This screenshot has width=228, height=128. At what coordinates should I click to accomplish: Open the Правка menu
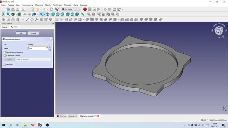pos(11,5)
